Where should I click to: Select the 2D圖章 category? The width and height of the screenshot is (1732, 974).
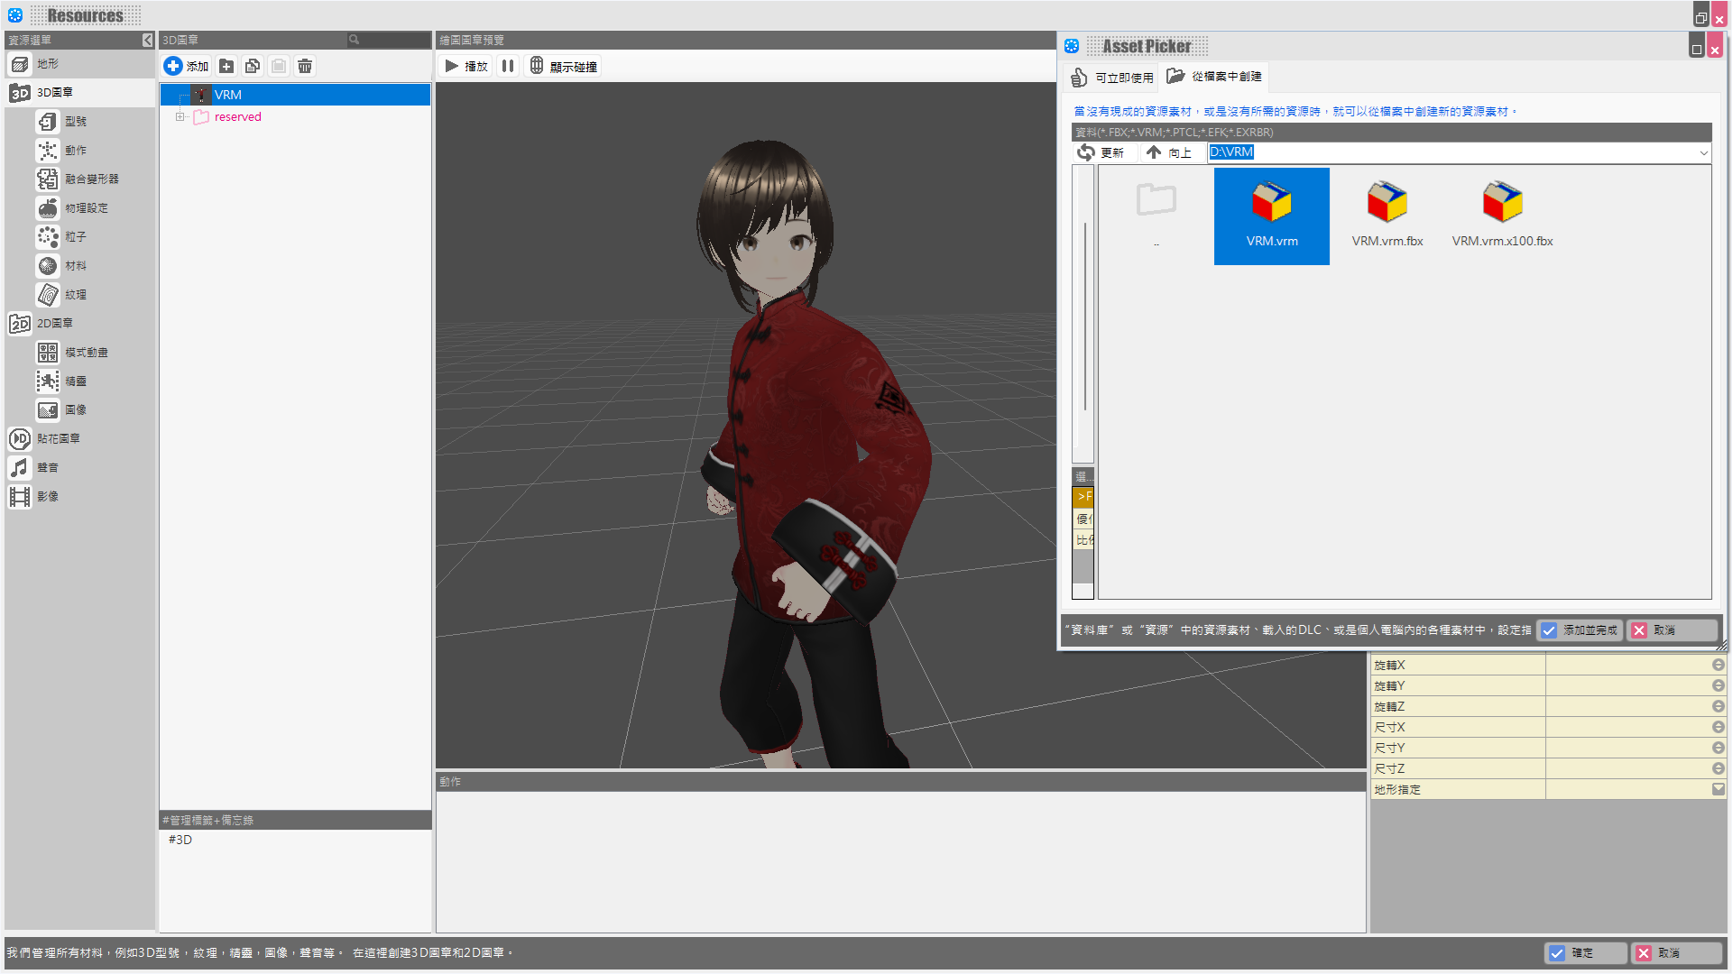79,324
